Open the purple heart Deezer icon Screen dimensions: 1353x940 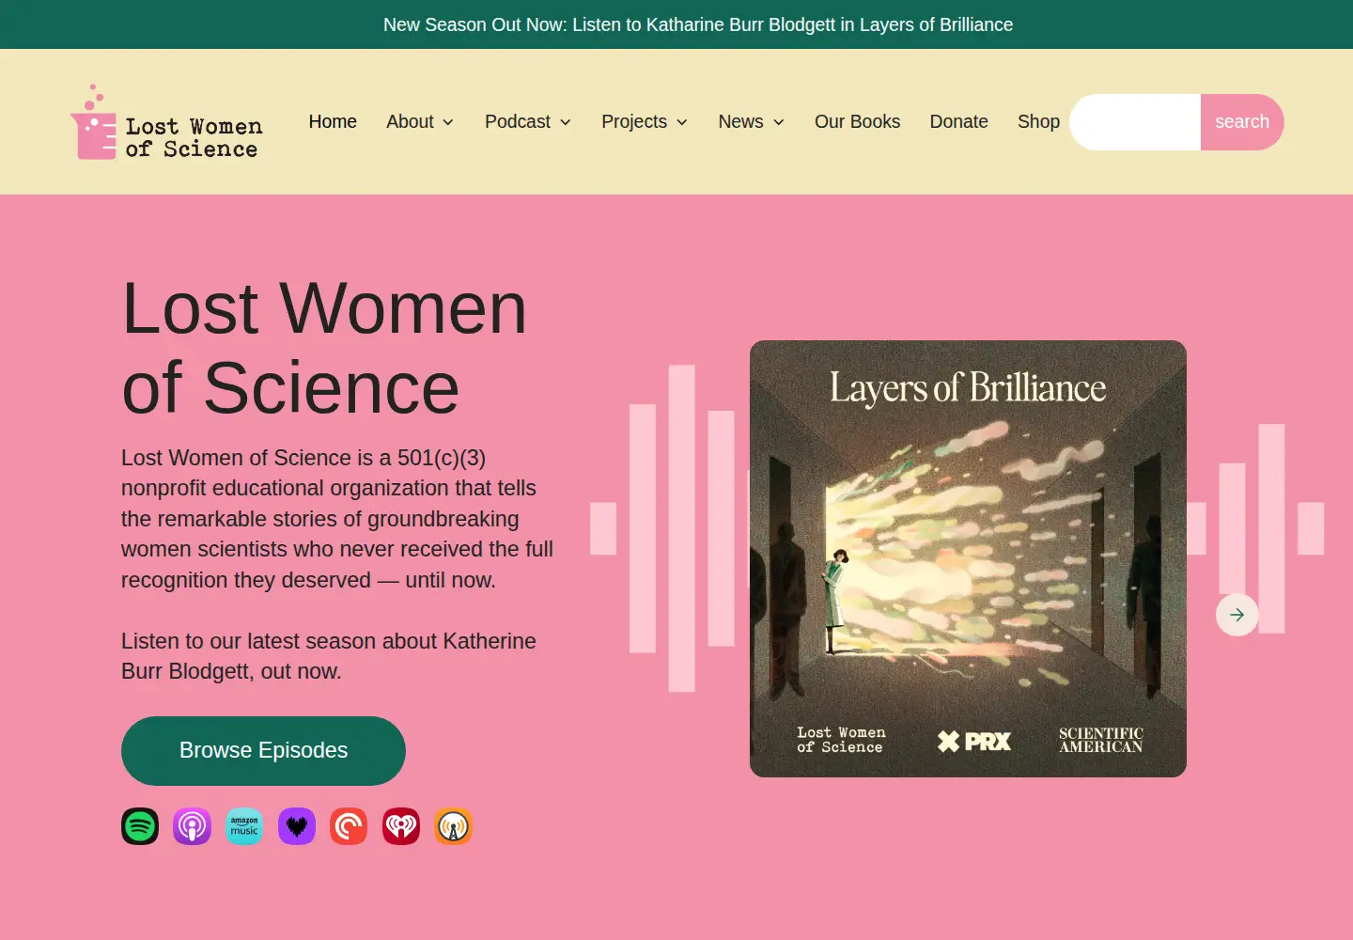pos(297,826)
